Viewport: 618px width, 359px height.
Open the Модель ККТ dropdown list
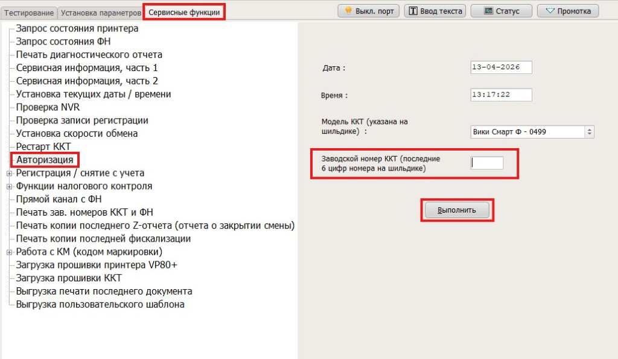click(x=590, y=131)
